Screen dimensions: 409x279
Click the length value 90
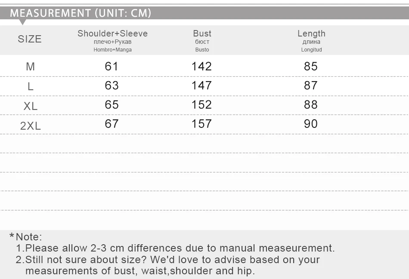tap(311, 124)
